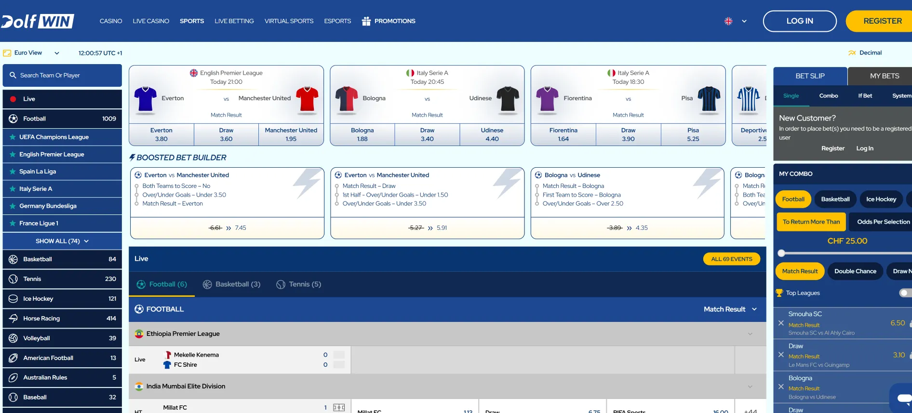Bet on Bologna at 1.88
Image resolution: width=912 pixels, height=413 pixels.
[362, 134]
